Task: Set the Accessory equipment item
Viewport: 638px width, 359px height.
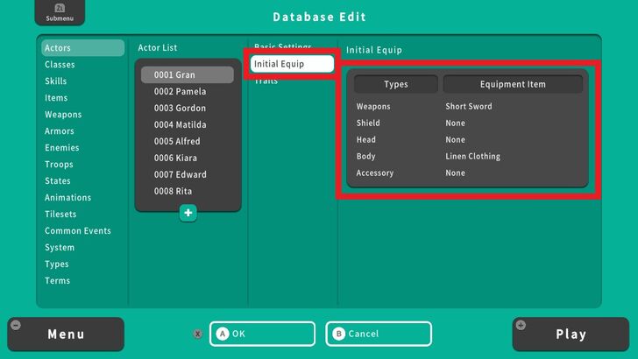Action: click(456, 173)
